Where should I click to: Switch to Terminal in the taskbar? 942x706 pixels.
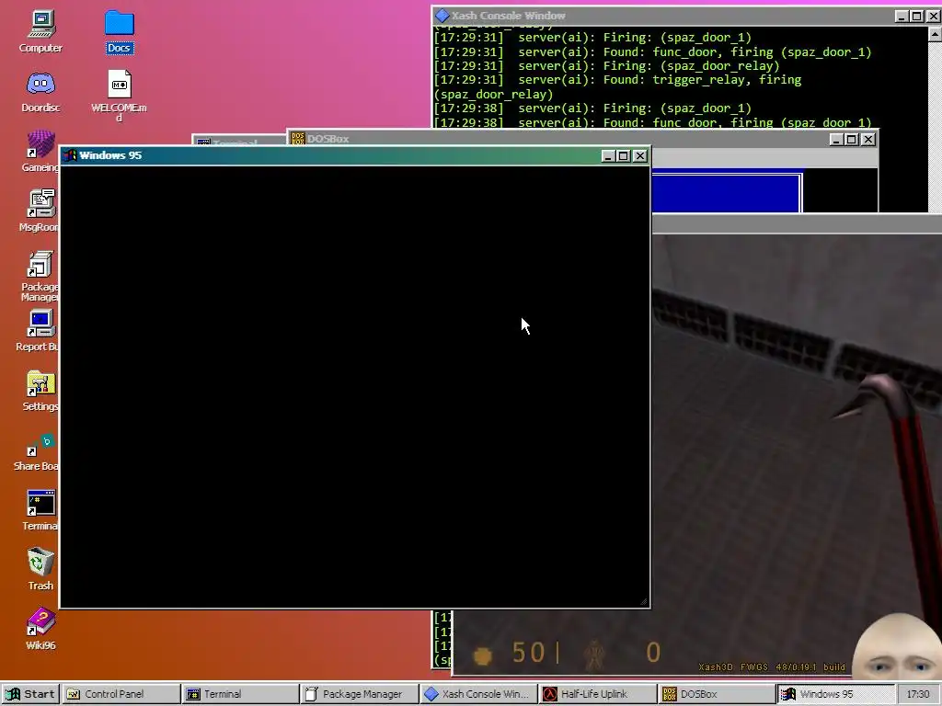pyautogui.click(x=240, y=694)
